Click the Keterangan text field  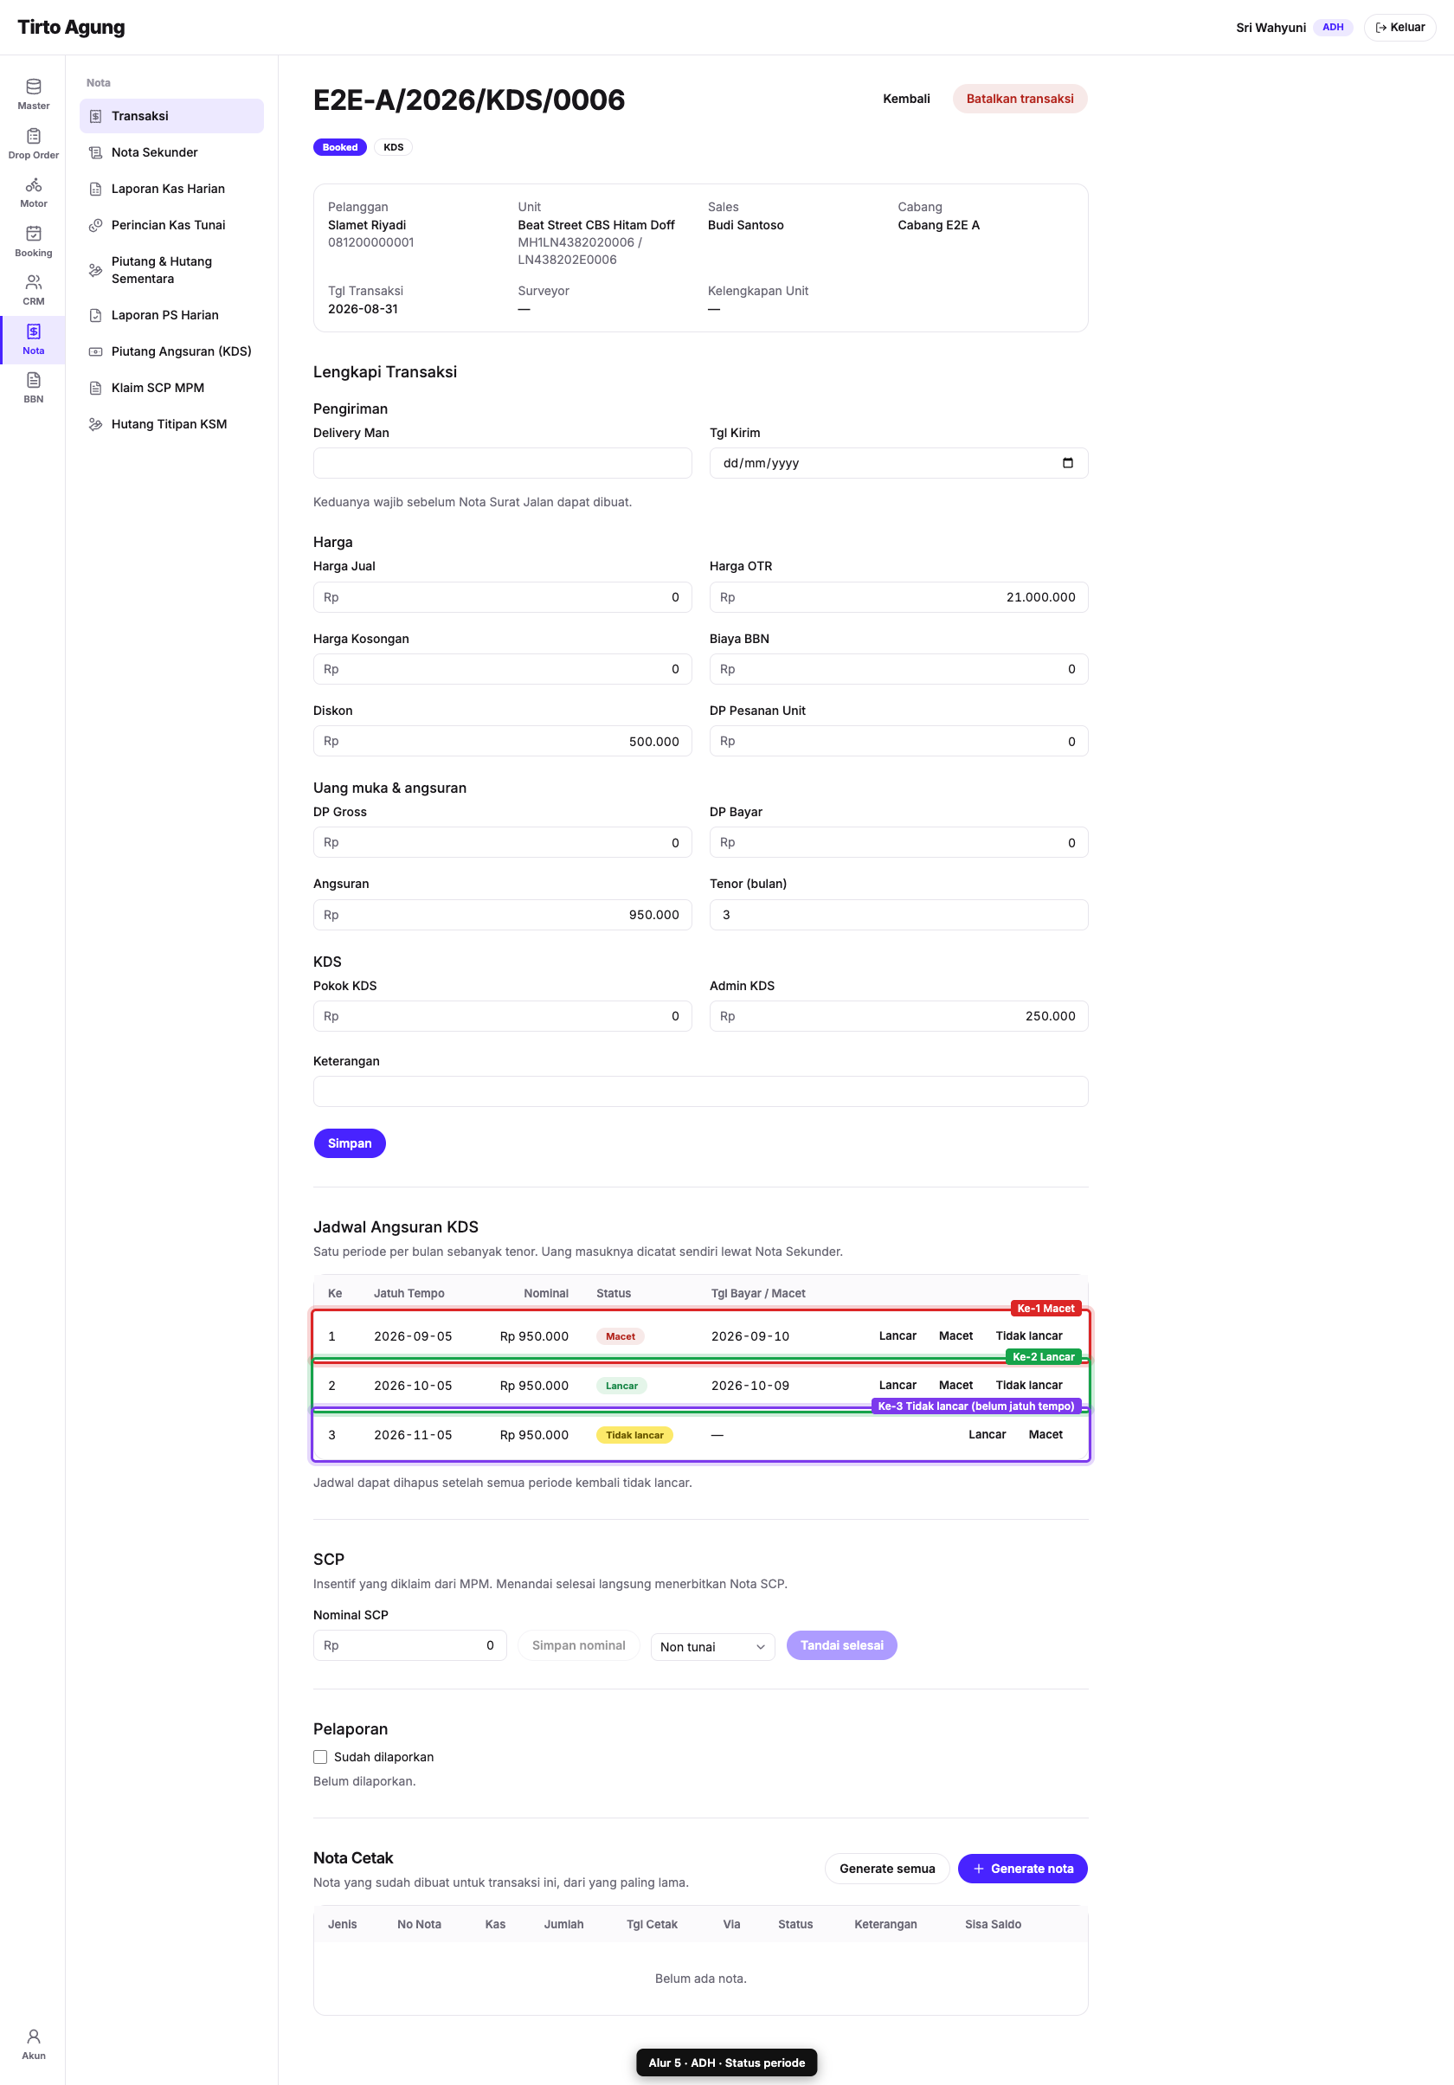(x=700, y=1091)
